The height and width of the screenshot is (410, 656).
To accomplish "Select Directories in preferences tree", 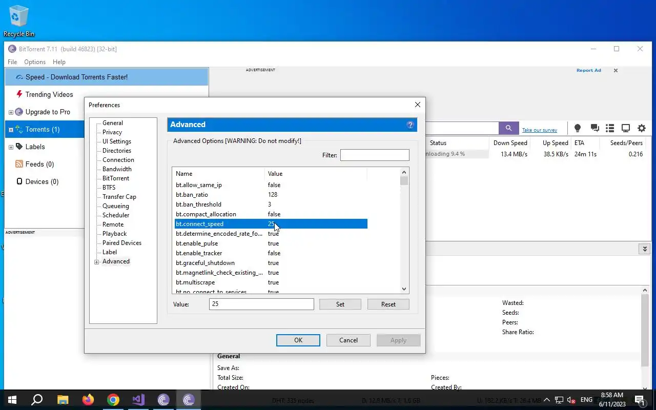I will click(x=117, y=151).
